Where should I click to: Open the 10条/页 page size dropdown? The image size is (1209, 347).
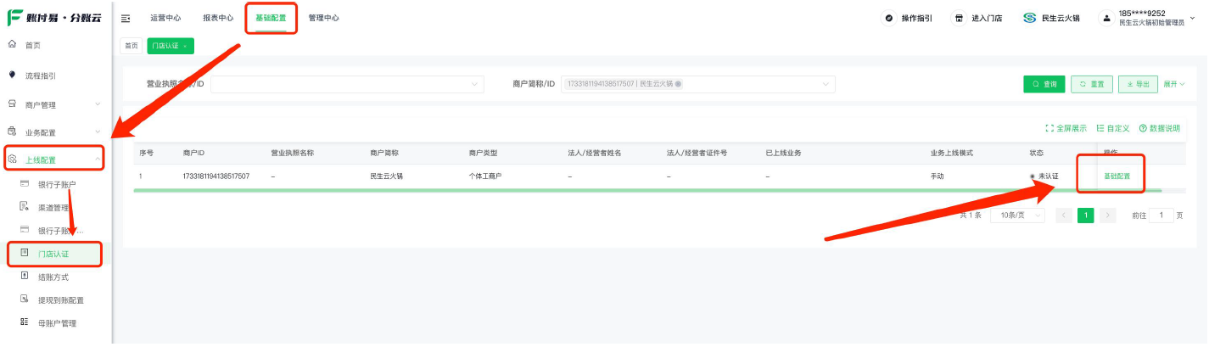tap(1017, 215)
